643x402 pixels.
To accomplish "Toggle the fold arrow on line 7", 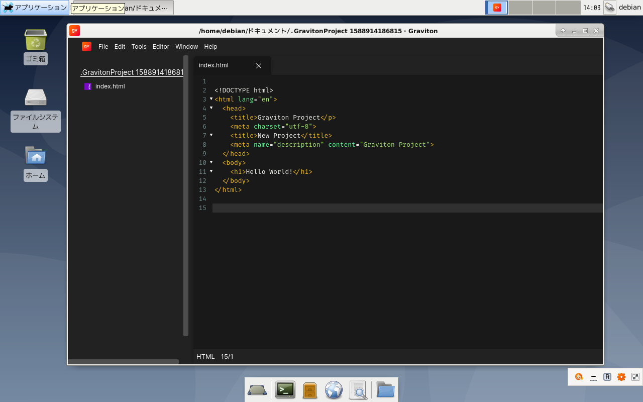I will coord(211,135).
